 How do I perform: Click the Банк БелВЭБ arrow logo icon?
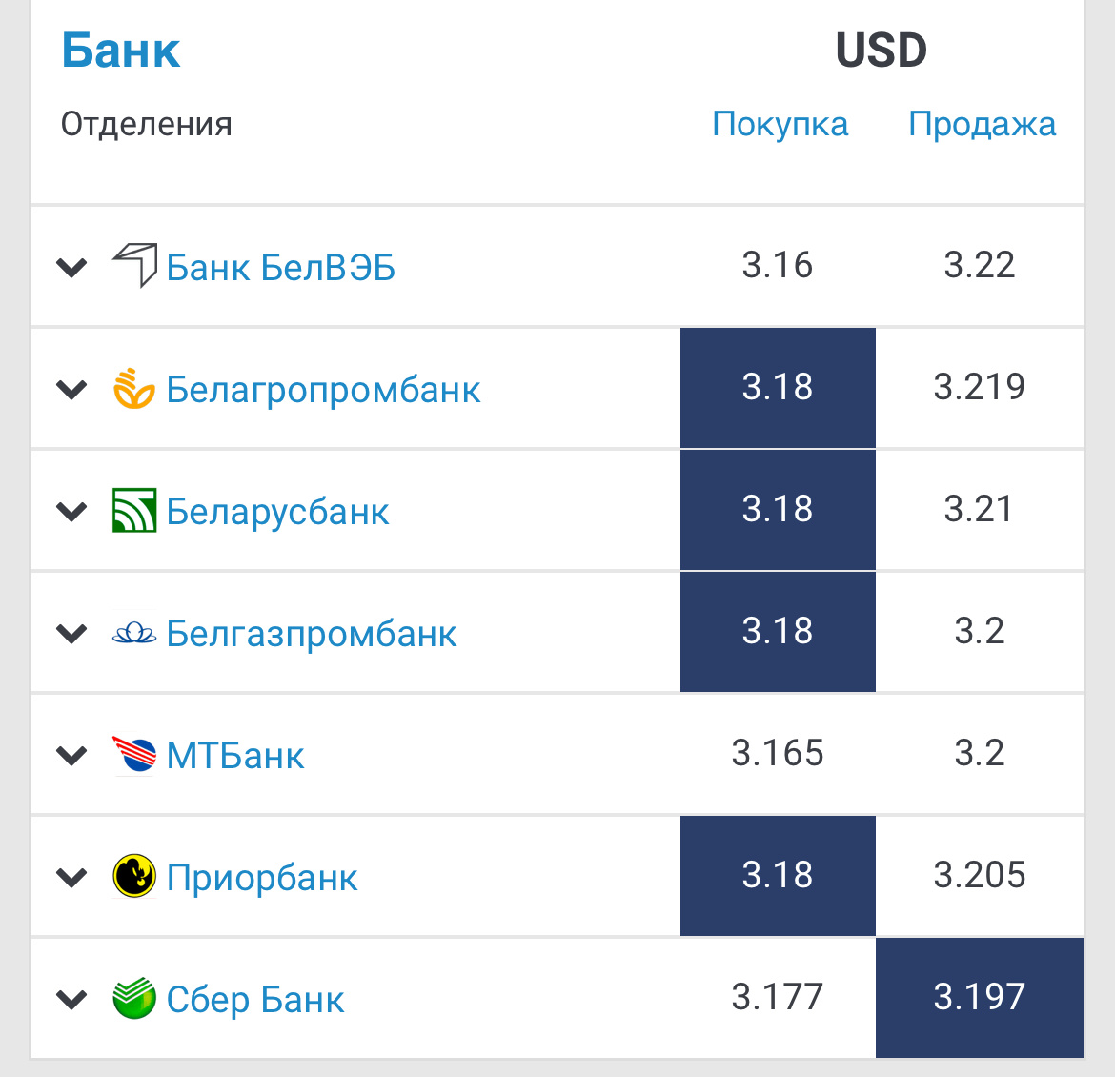(134, 265)
